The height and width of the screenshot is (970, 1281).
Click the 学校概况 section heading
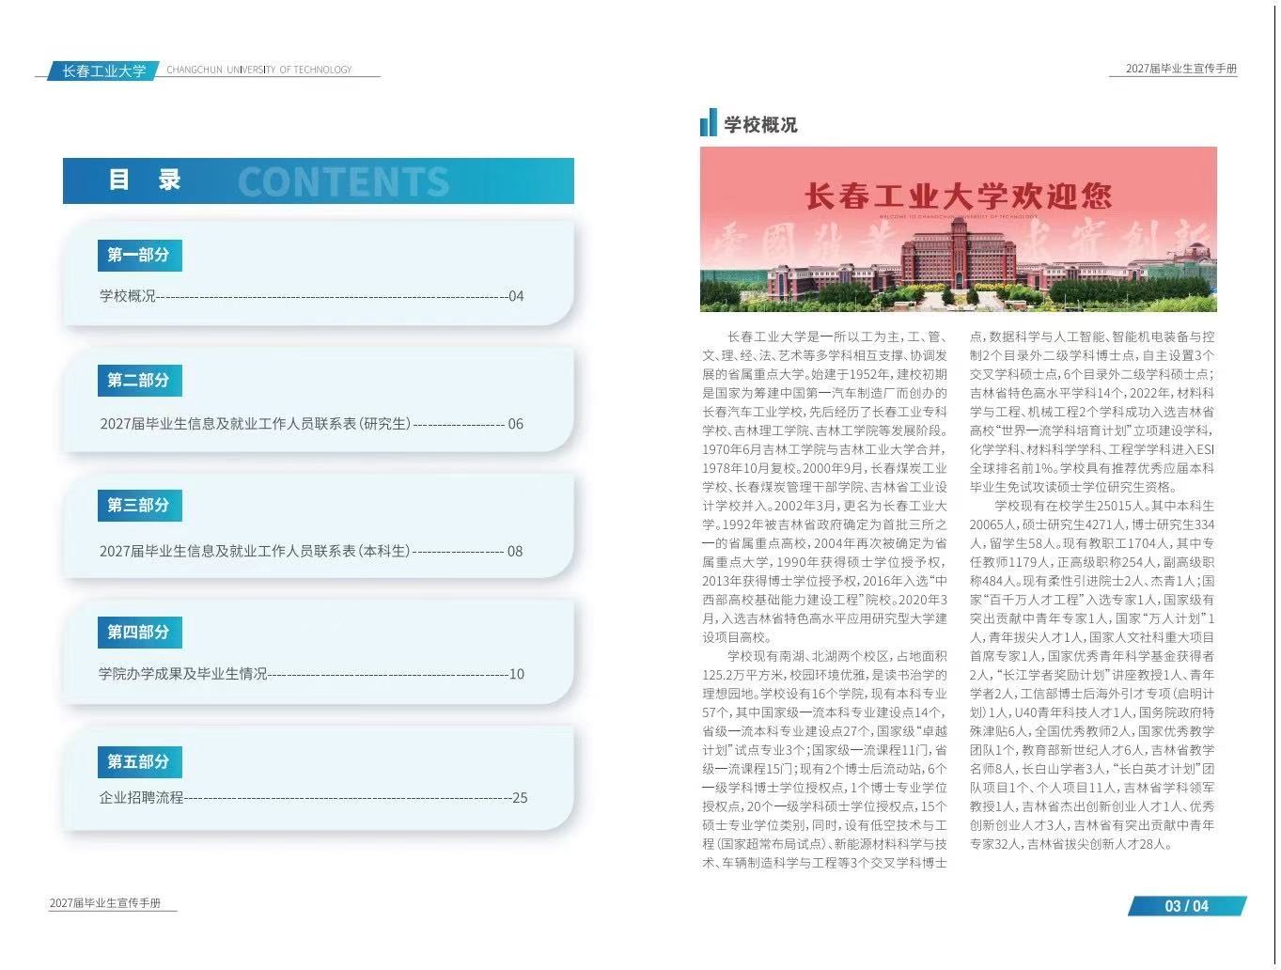760,125
